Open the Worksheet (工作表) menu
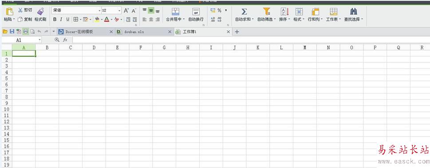This screenshot has width=430, height=168. [x=333, y=15]
